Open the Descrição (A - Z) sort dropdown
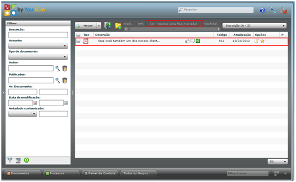The height and width of the screenshot is (182, 296). [254, 26]
